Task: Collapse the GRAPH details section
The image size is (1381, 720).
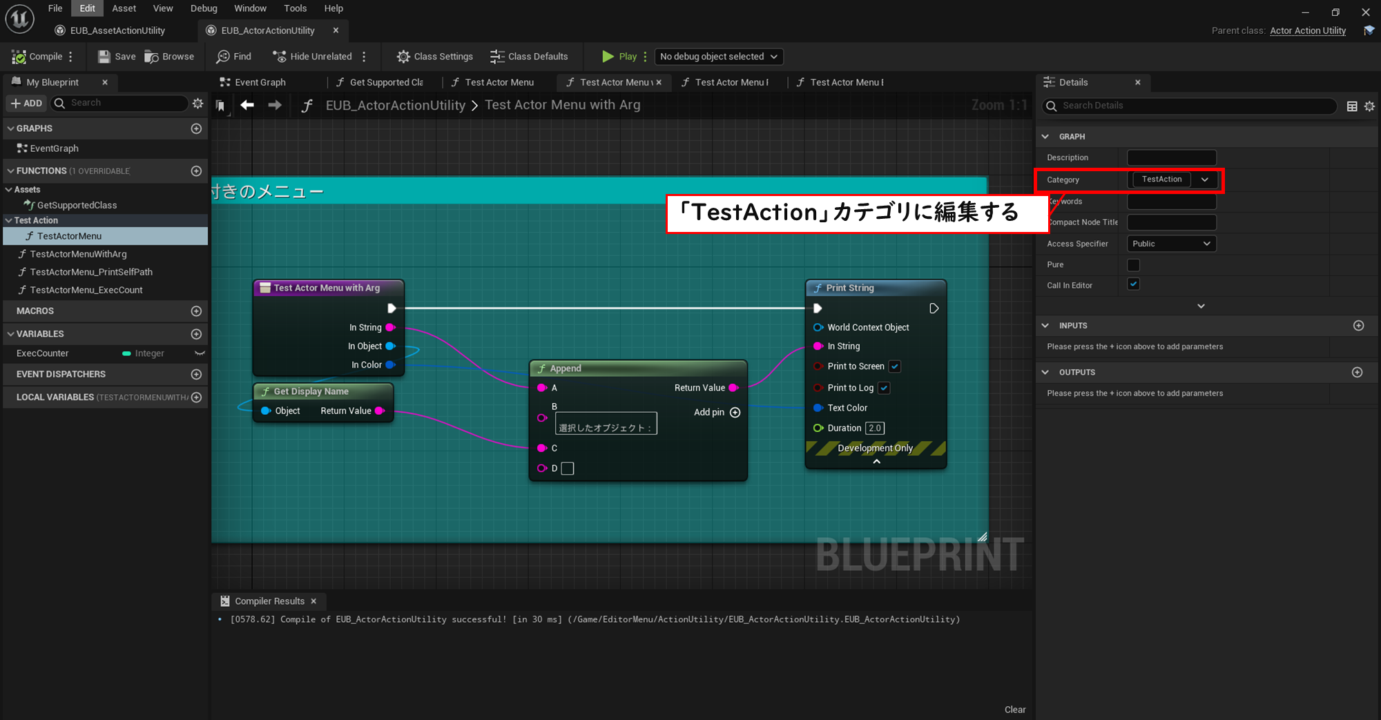Action: pos(1045,137)
